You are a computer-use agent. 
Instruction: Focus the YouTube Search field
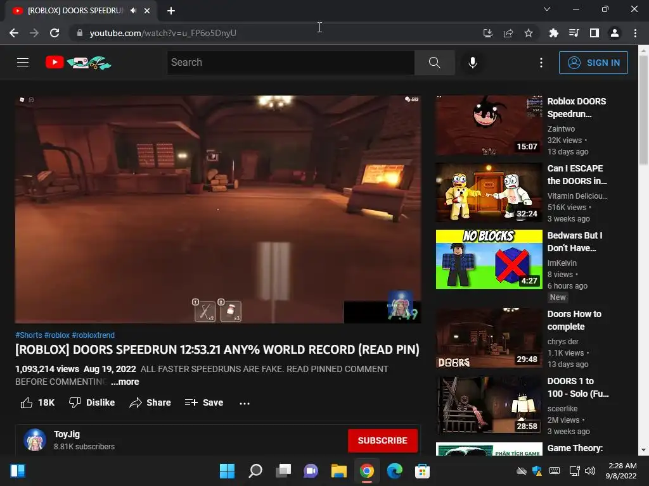click(x=290, y=63)
